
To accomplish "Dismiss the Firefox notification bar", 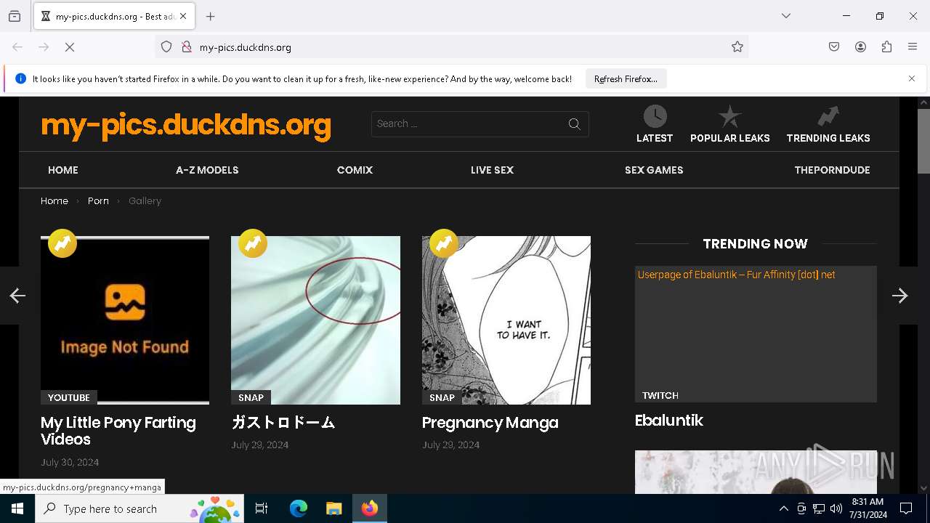I will (912, 78).
